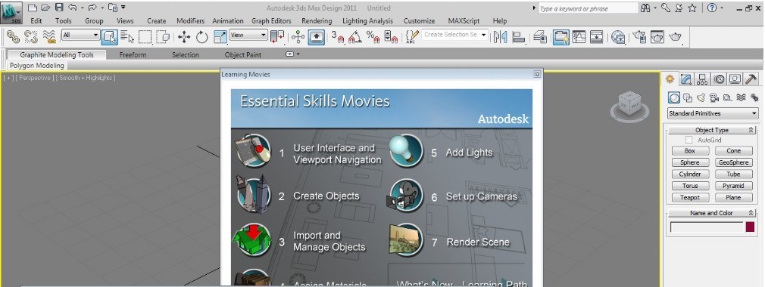Activate Select and Rotate tool
This screenshot has width=765, height=287.
click(x=202, y=37)
